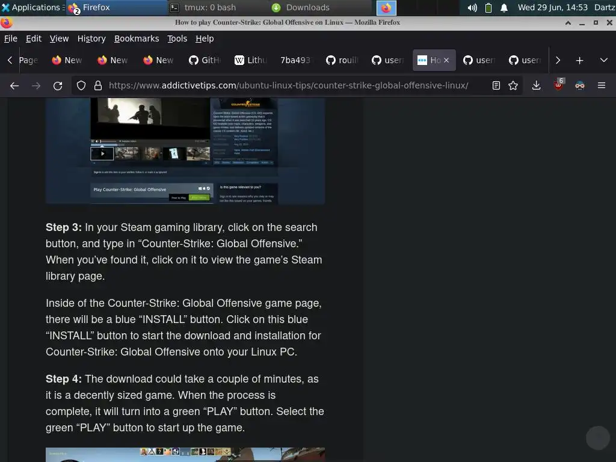This screenshot has width=616, height=462.
Task: Click the Steam store page screenshot
Action: tap(185, 151)
